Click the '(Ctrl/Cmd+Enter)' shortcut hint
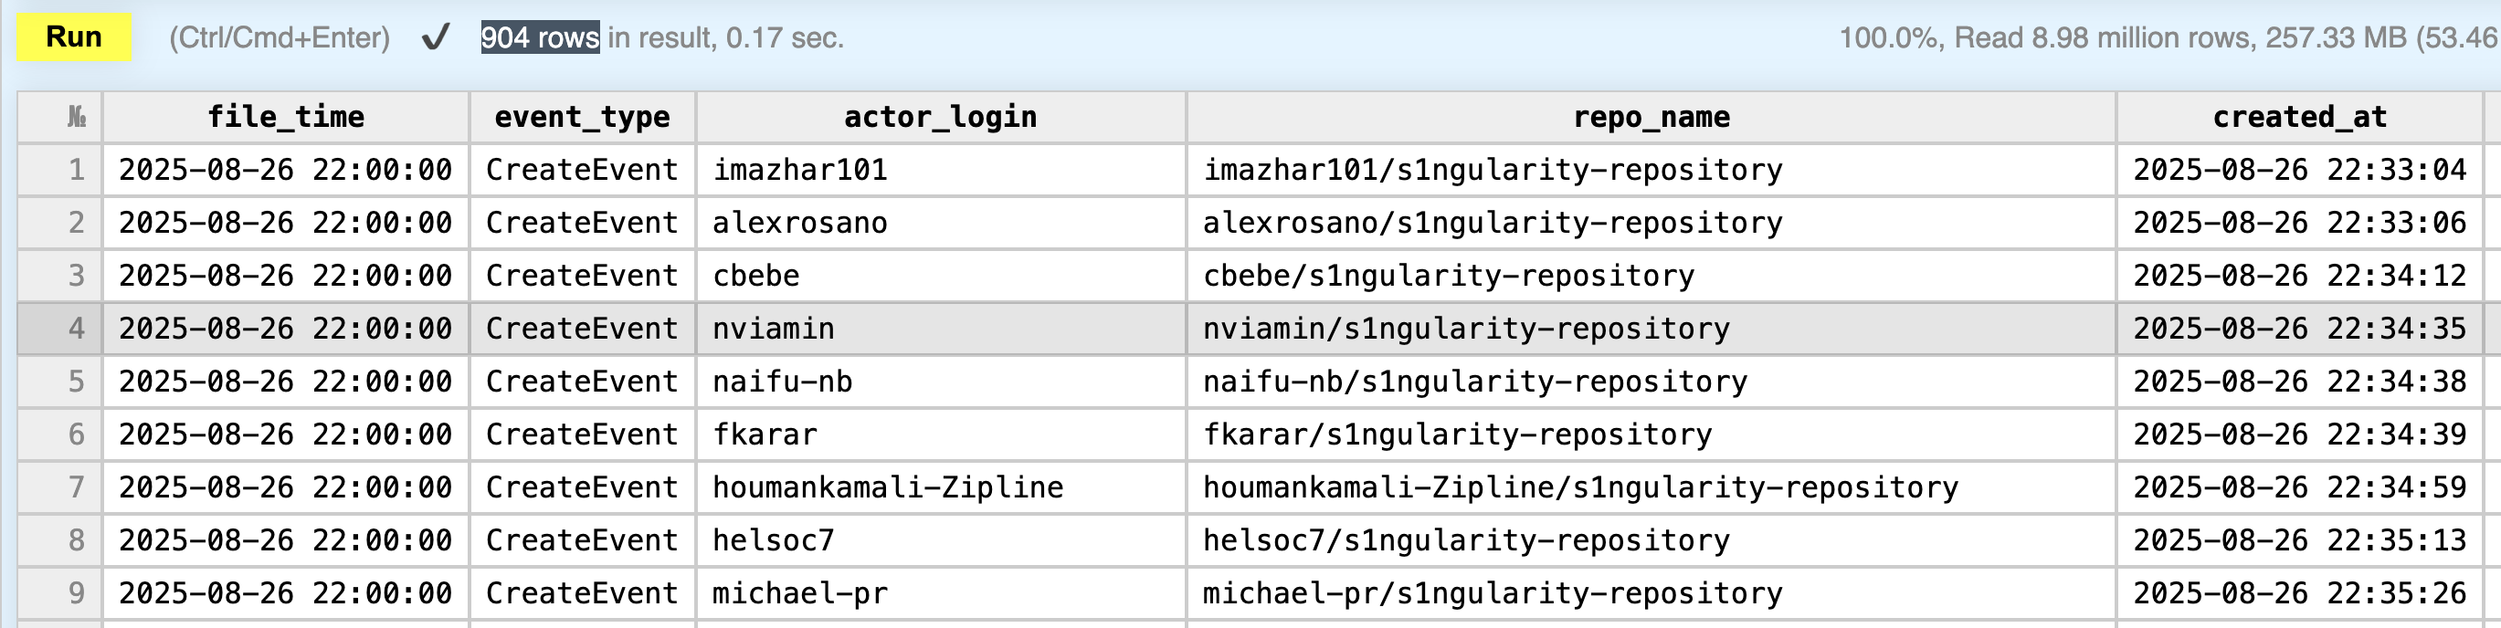2501x628 pixels. point(280,37)
